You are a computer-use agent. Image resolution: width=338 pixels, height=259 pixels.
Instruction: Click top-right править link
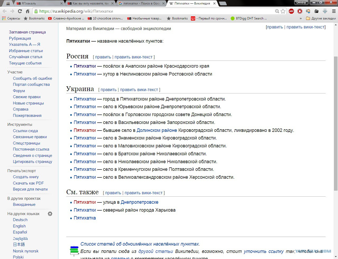click(x=275, y=27)
